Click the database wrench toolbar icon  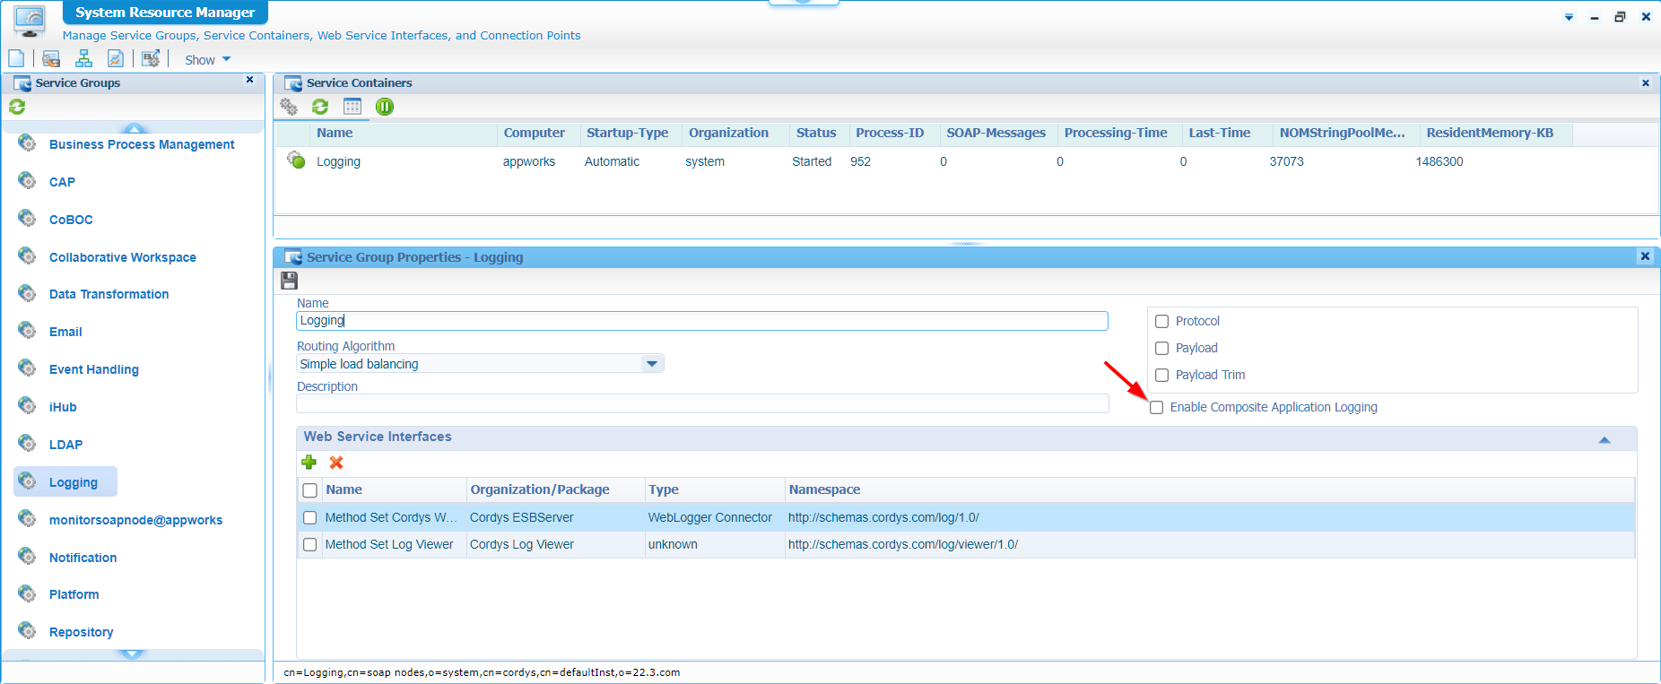click(51, 59)
